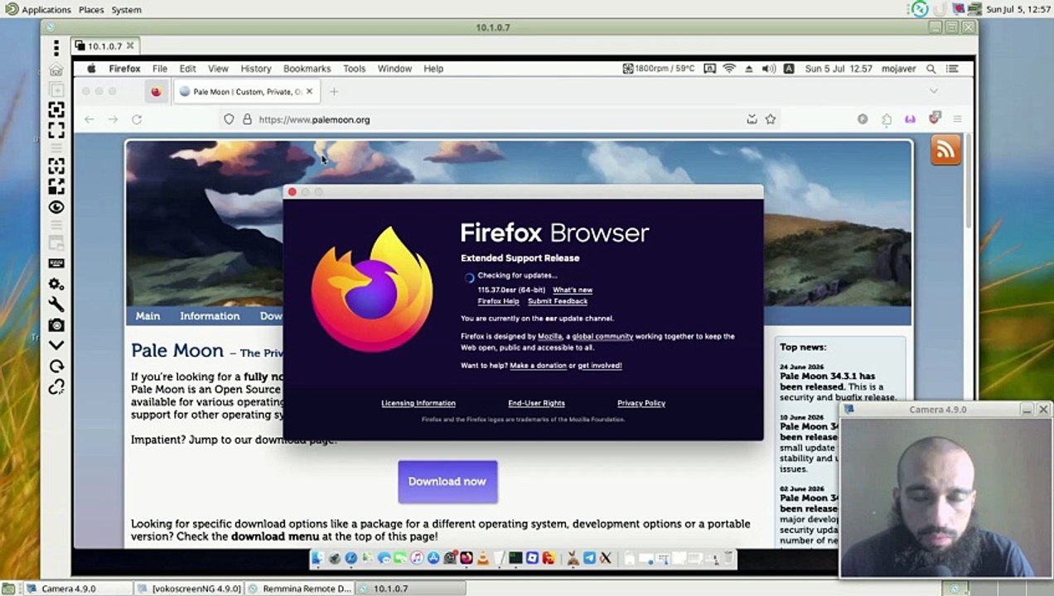Viewport: 1054px width, 596px height.
Task: Click Remmina refresh circular arrow icon
Action: click(x=56, y=366)
